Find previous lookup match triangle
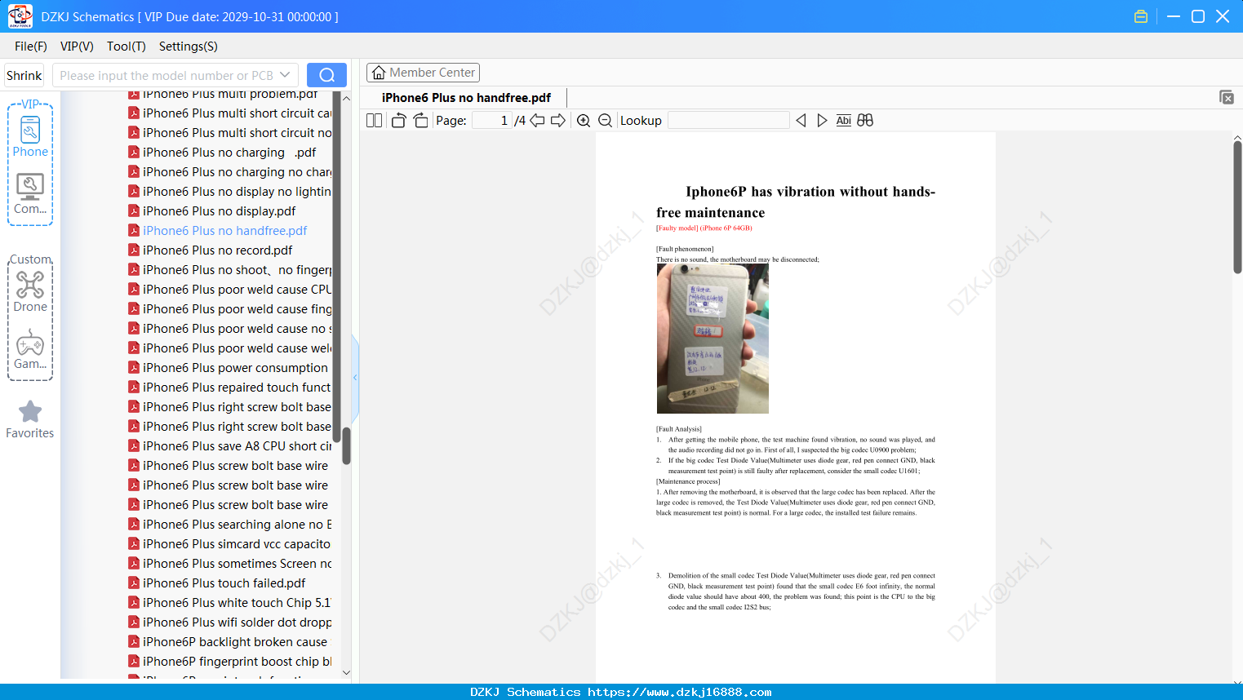1243x700 pixels. [x=801, y=121]
